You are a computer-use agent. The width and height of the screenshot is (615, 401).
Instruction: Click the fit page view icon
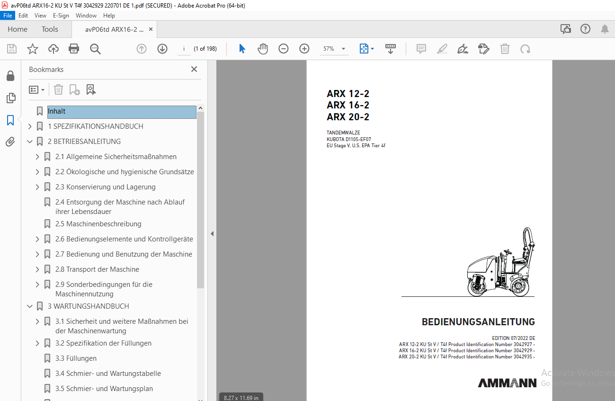coord(364,49)
